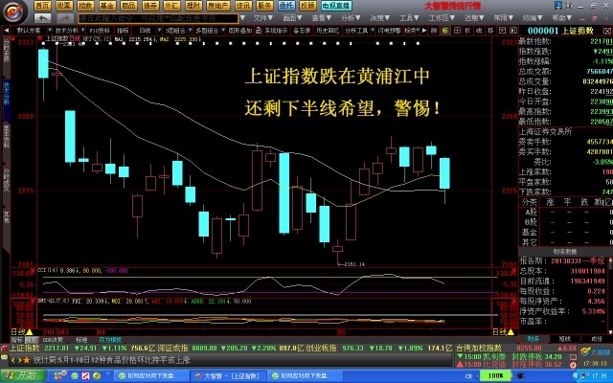Click the blue 委托 trading button
The image size is (613, 383).
(x=286, y=6)
